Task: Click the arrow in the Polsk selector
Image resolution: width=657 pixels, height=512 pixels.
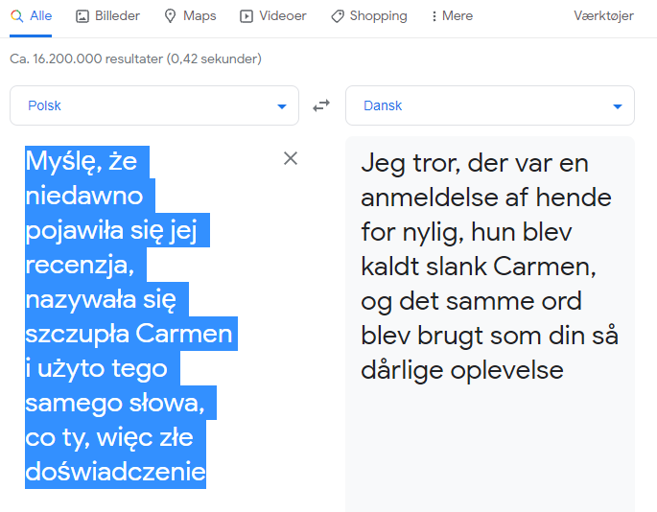Action: point(282,106)
